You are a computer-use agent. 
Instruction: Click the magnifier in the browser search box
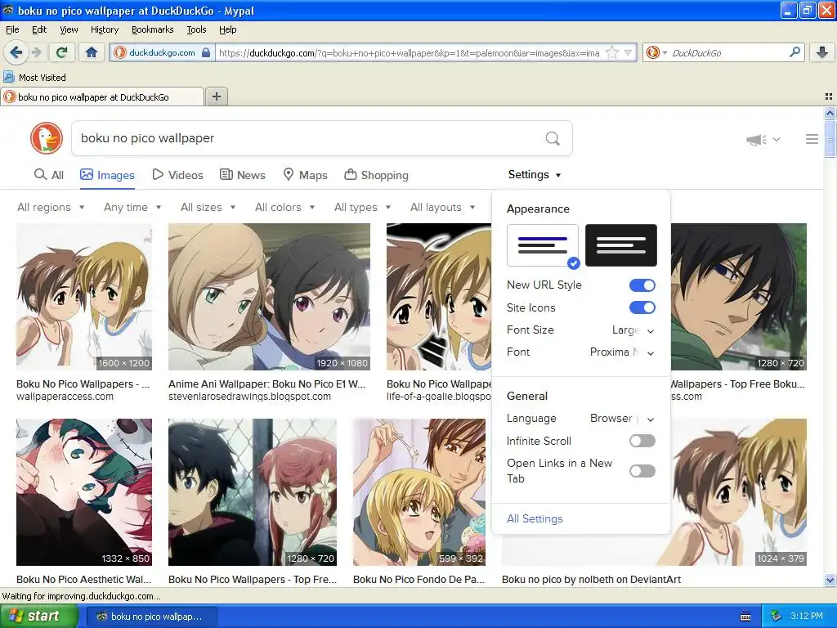point(794,52)
